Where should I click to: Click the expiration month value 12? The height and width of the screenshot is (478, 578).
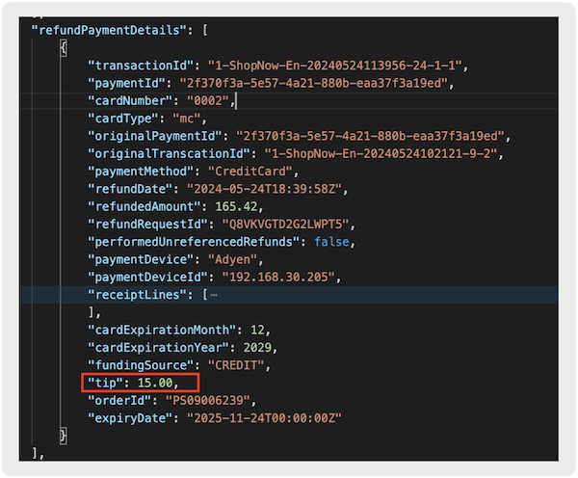pos(257,331)
